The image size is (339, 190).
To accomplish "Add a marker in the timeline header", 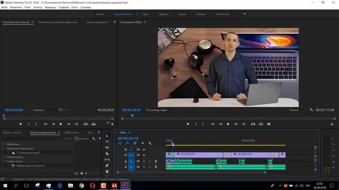I will click(x=142, y=143).
